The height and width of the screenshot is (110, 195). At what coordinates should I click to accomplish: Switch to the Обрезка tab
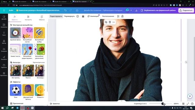(x=42, y=18)
